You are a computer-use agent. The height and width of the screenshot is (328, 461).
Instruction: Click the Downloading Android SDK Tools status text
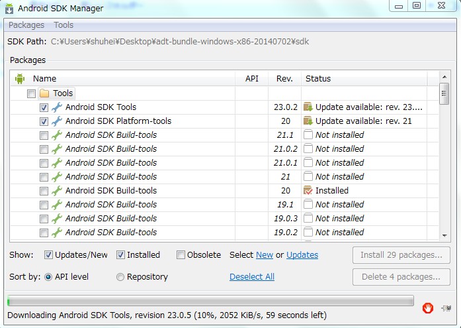tap(167, 315)
